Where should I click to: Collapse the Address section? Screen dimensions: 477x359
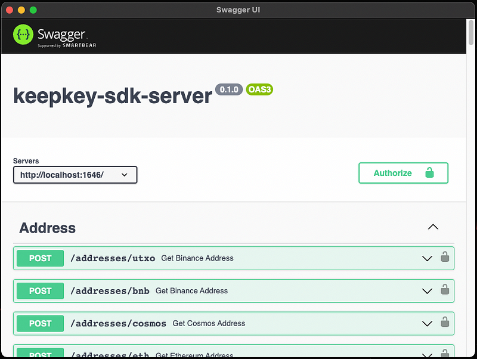point(433,227)
